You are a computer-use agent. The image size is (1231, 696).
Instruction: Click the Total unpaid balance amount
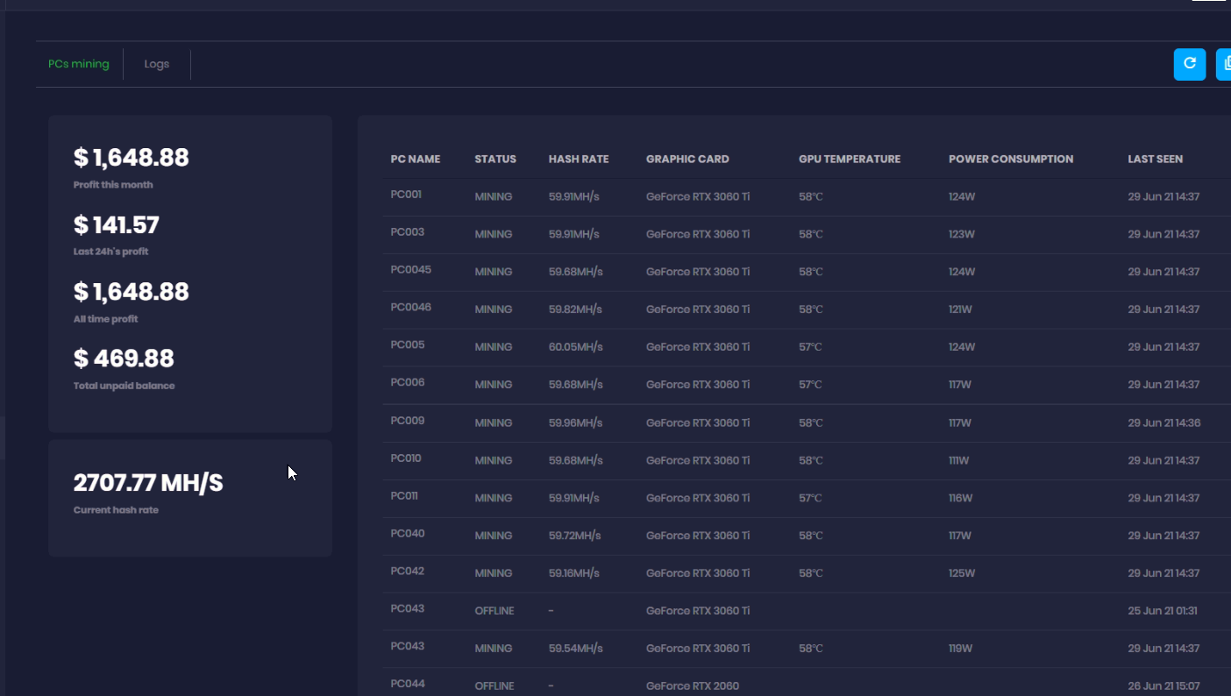(x=124, y=359)
